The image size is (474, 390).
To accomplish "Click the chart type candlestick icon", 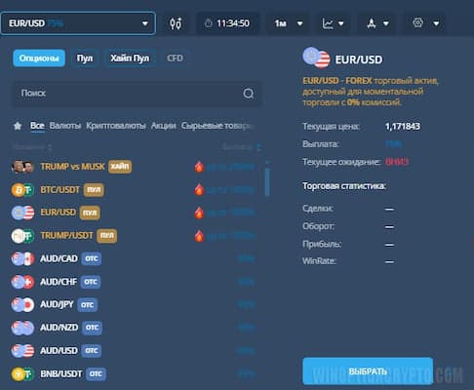I will tap(176, 23).
